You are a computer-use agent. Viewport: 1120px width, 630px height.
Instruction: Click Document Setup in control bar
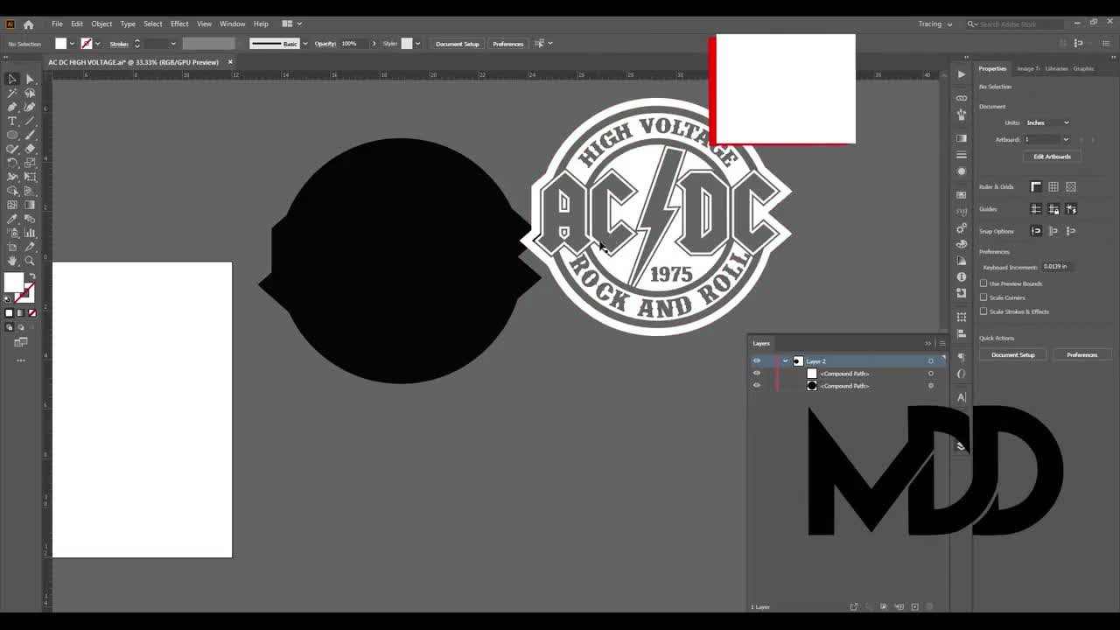(458, 44)
